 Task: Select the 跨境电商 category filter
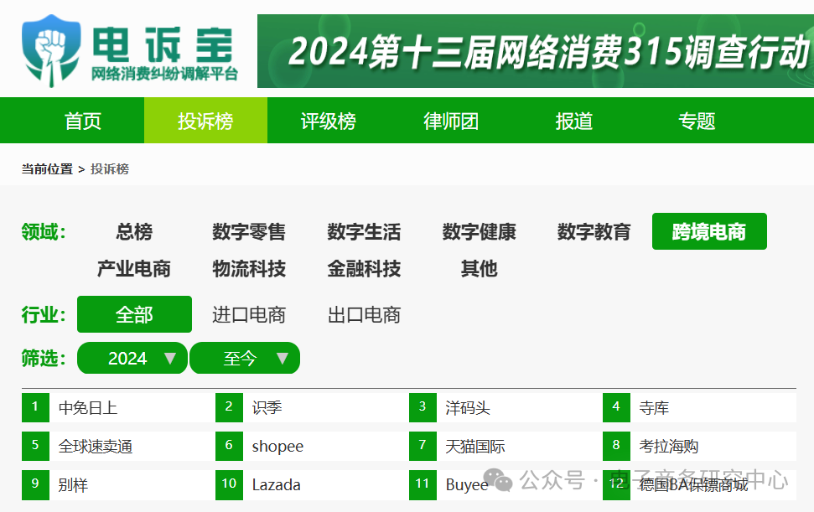tap(709, 231)
